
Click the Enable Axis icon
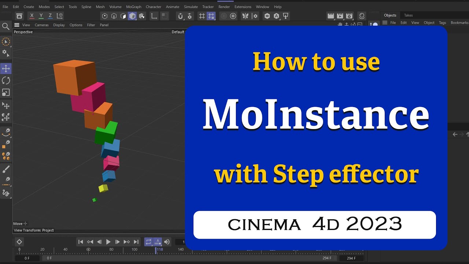click(154, 16)
